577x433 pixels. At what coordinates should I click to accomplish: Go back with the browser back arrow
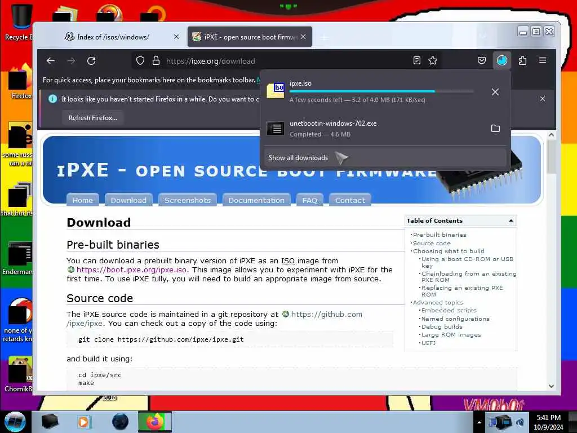[x=51, y=61]
